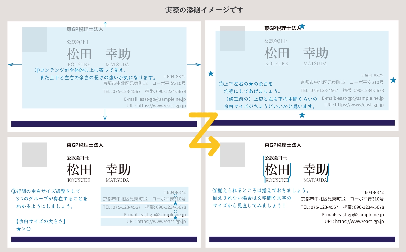Click the line また上下と左右の余白の長さの違いが気になります。
The image size is (406, 252).
pos(98,77)
